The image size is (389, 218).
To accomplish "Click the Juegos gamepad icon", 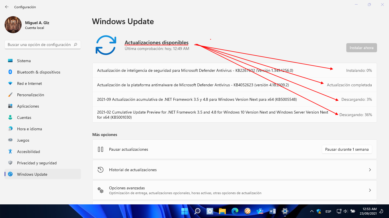I will (x=10, y=140).
